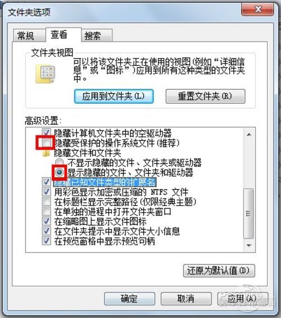Enable 在标题栏显示完整路径 option

(46, 201)
